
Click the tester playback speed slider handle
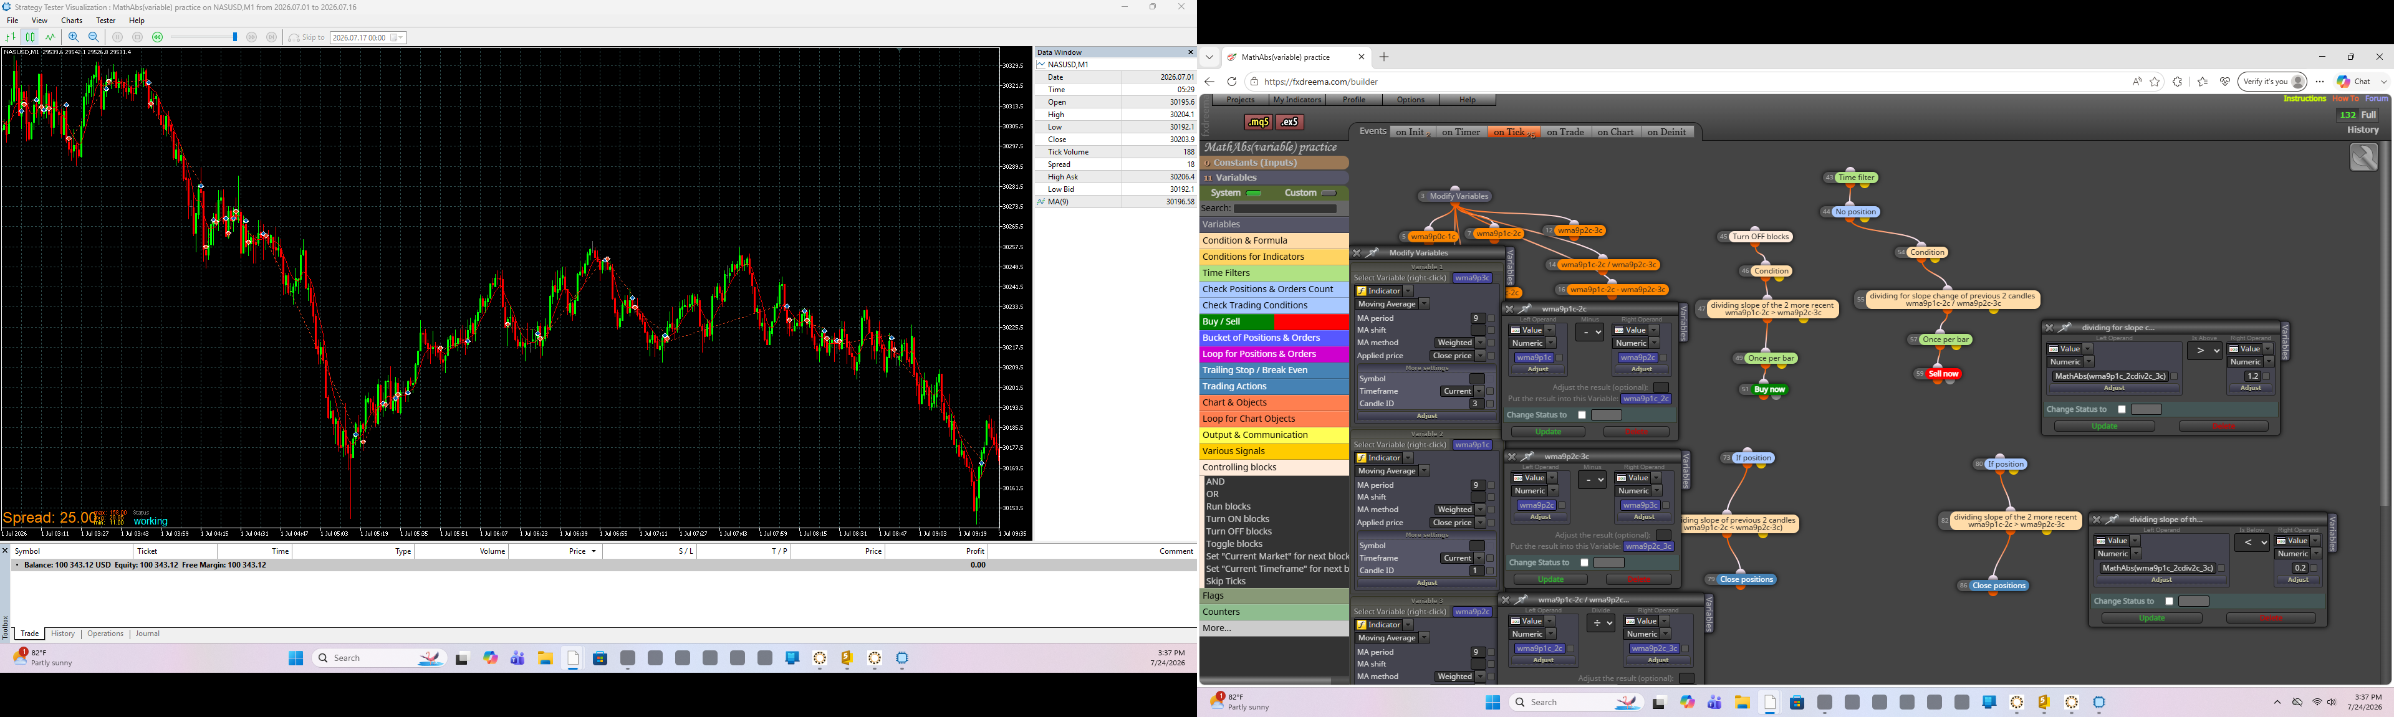[x=235, y=37]
